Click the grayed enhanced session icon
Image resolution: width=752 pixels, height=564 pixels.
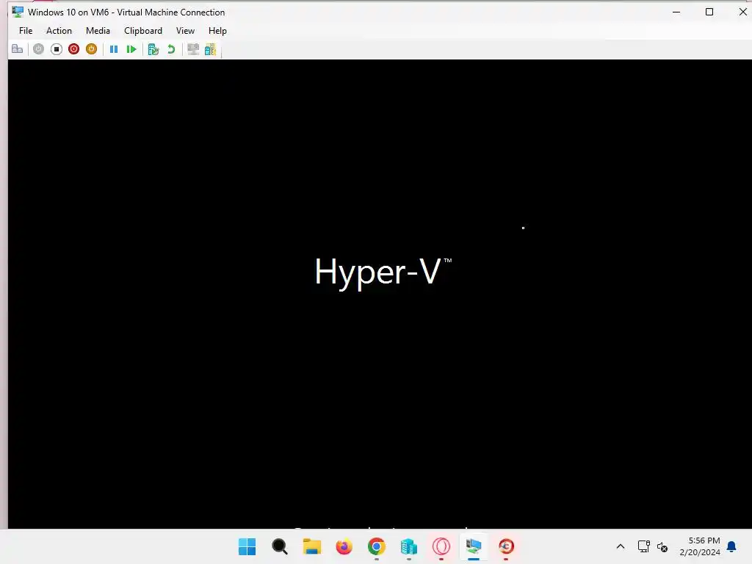click(193, 49)
